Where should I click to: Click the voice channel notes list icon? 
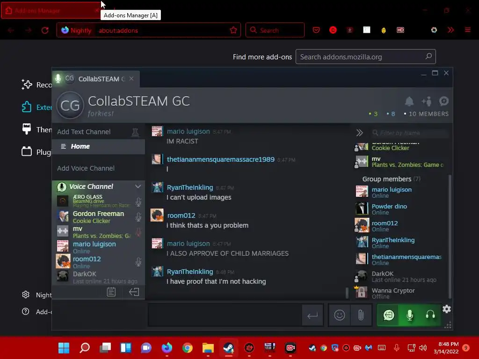pos(111,292)
